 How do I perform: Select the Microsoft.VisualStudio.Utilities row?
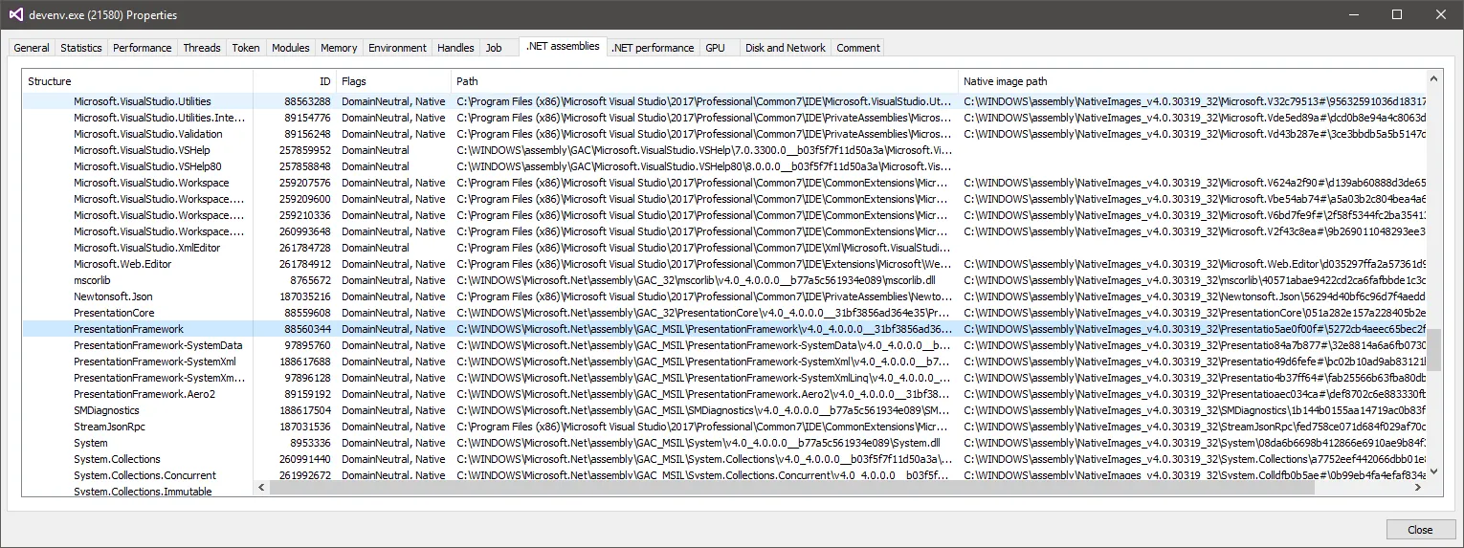click(724, 101)
